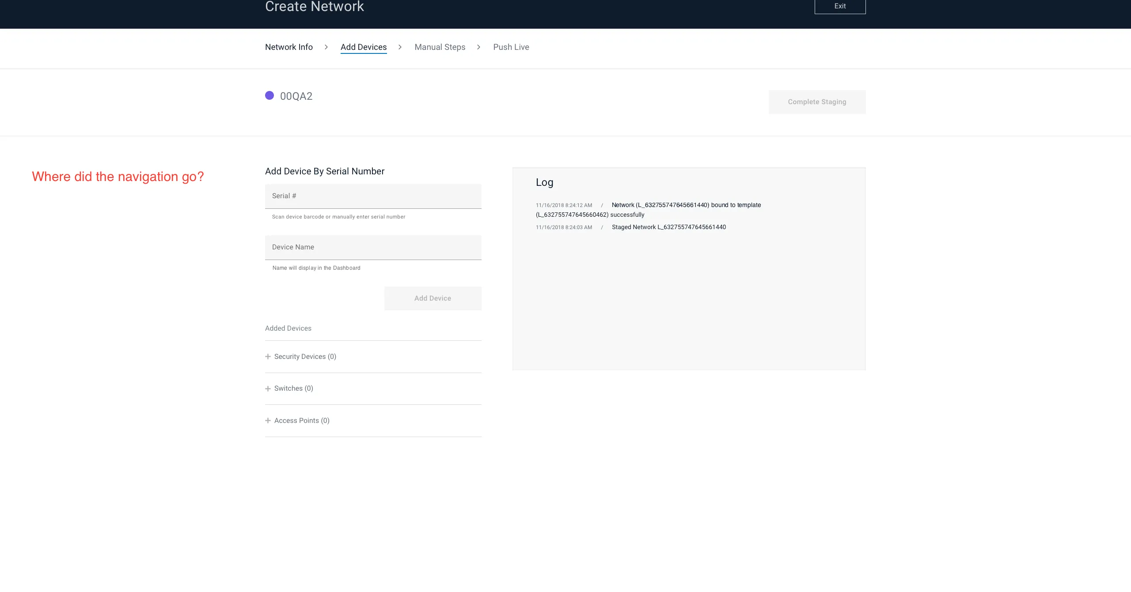Image resolution: width=1131 pixels, height=592 pixels.
Task: Click the Complete Staging button
Action: click(817, 102)
